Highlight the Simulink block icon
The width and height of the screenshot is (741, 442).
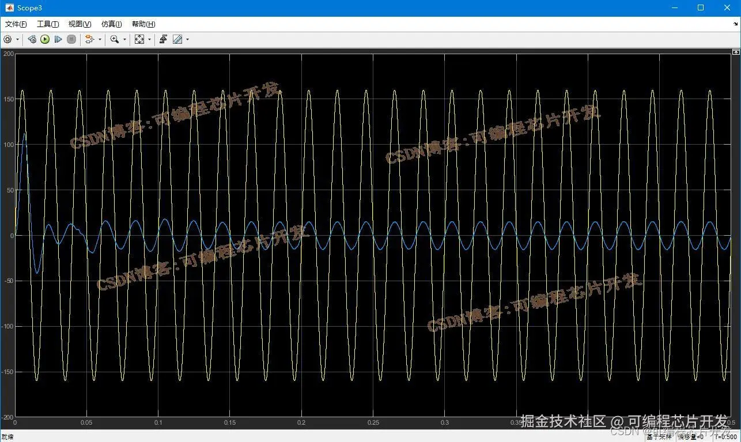tap(89, 39)
